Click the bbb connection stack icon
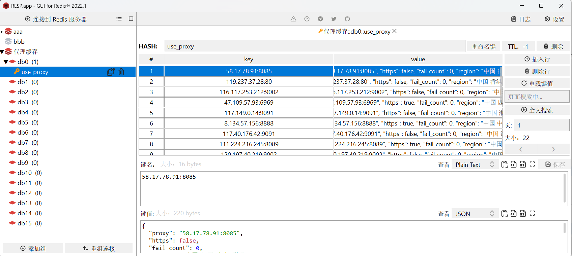572x256 pixels. tap(8, 41)
